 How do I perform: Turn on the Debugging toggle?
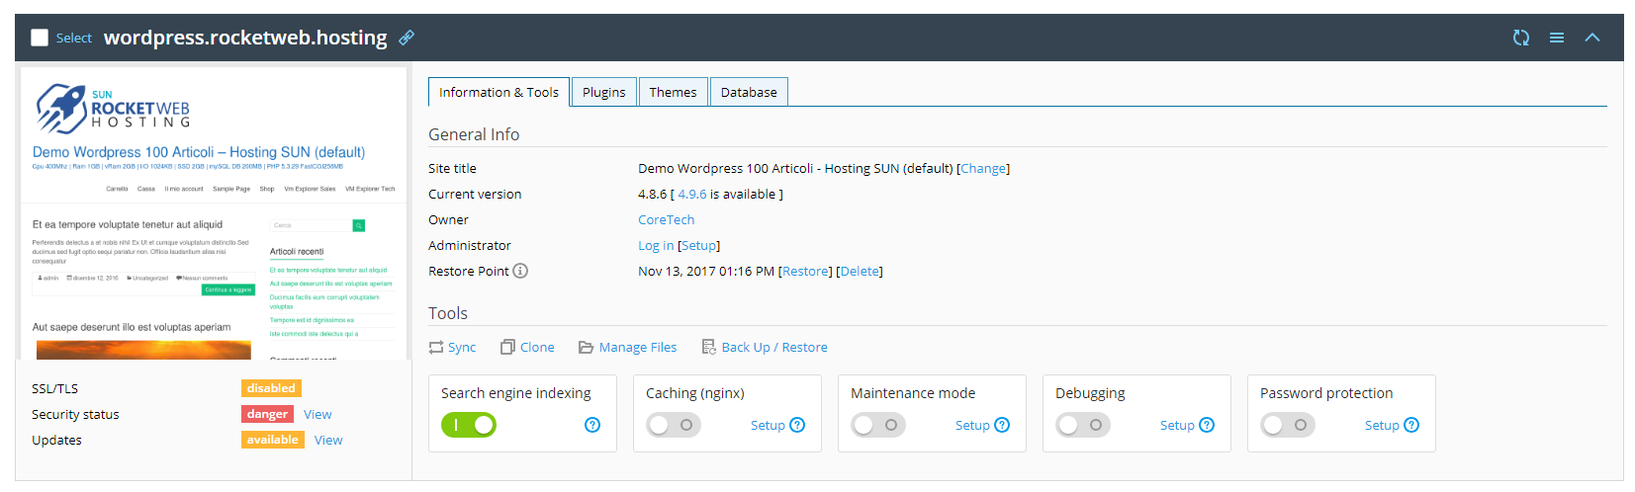[x=1082, y=425]
